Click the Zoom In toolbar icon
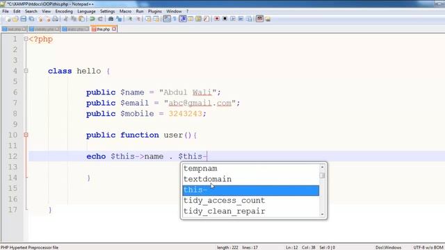Viewport: 445px width, 250px height. [130, 19]
